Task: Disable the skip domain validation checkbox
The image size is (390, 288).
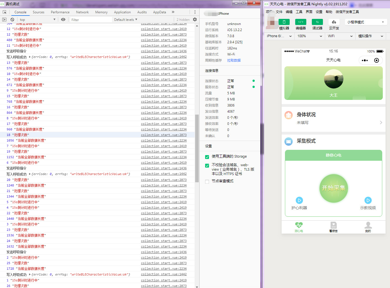Action: click(207, 166)
